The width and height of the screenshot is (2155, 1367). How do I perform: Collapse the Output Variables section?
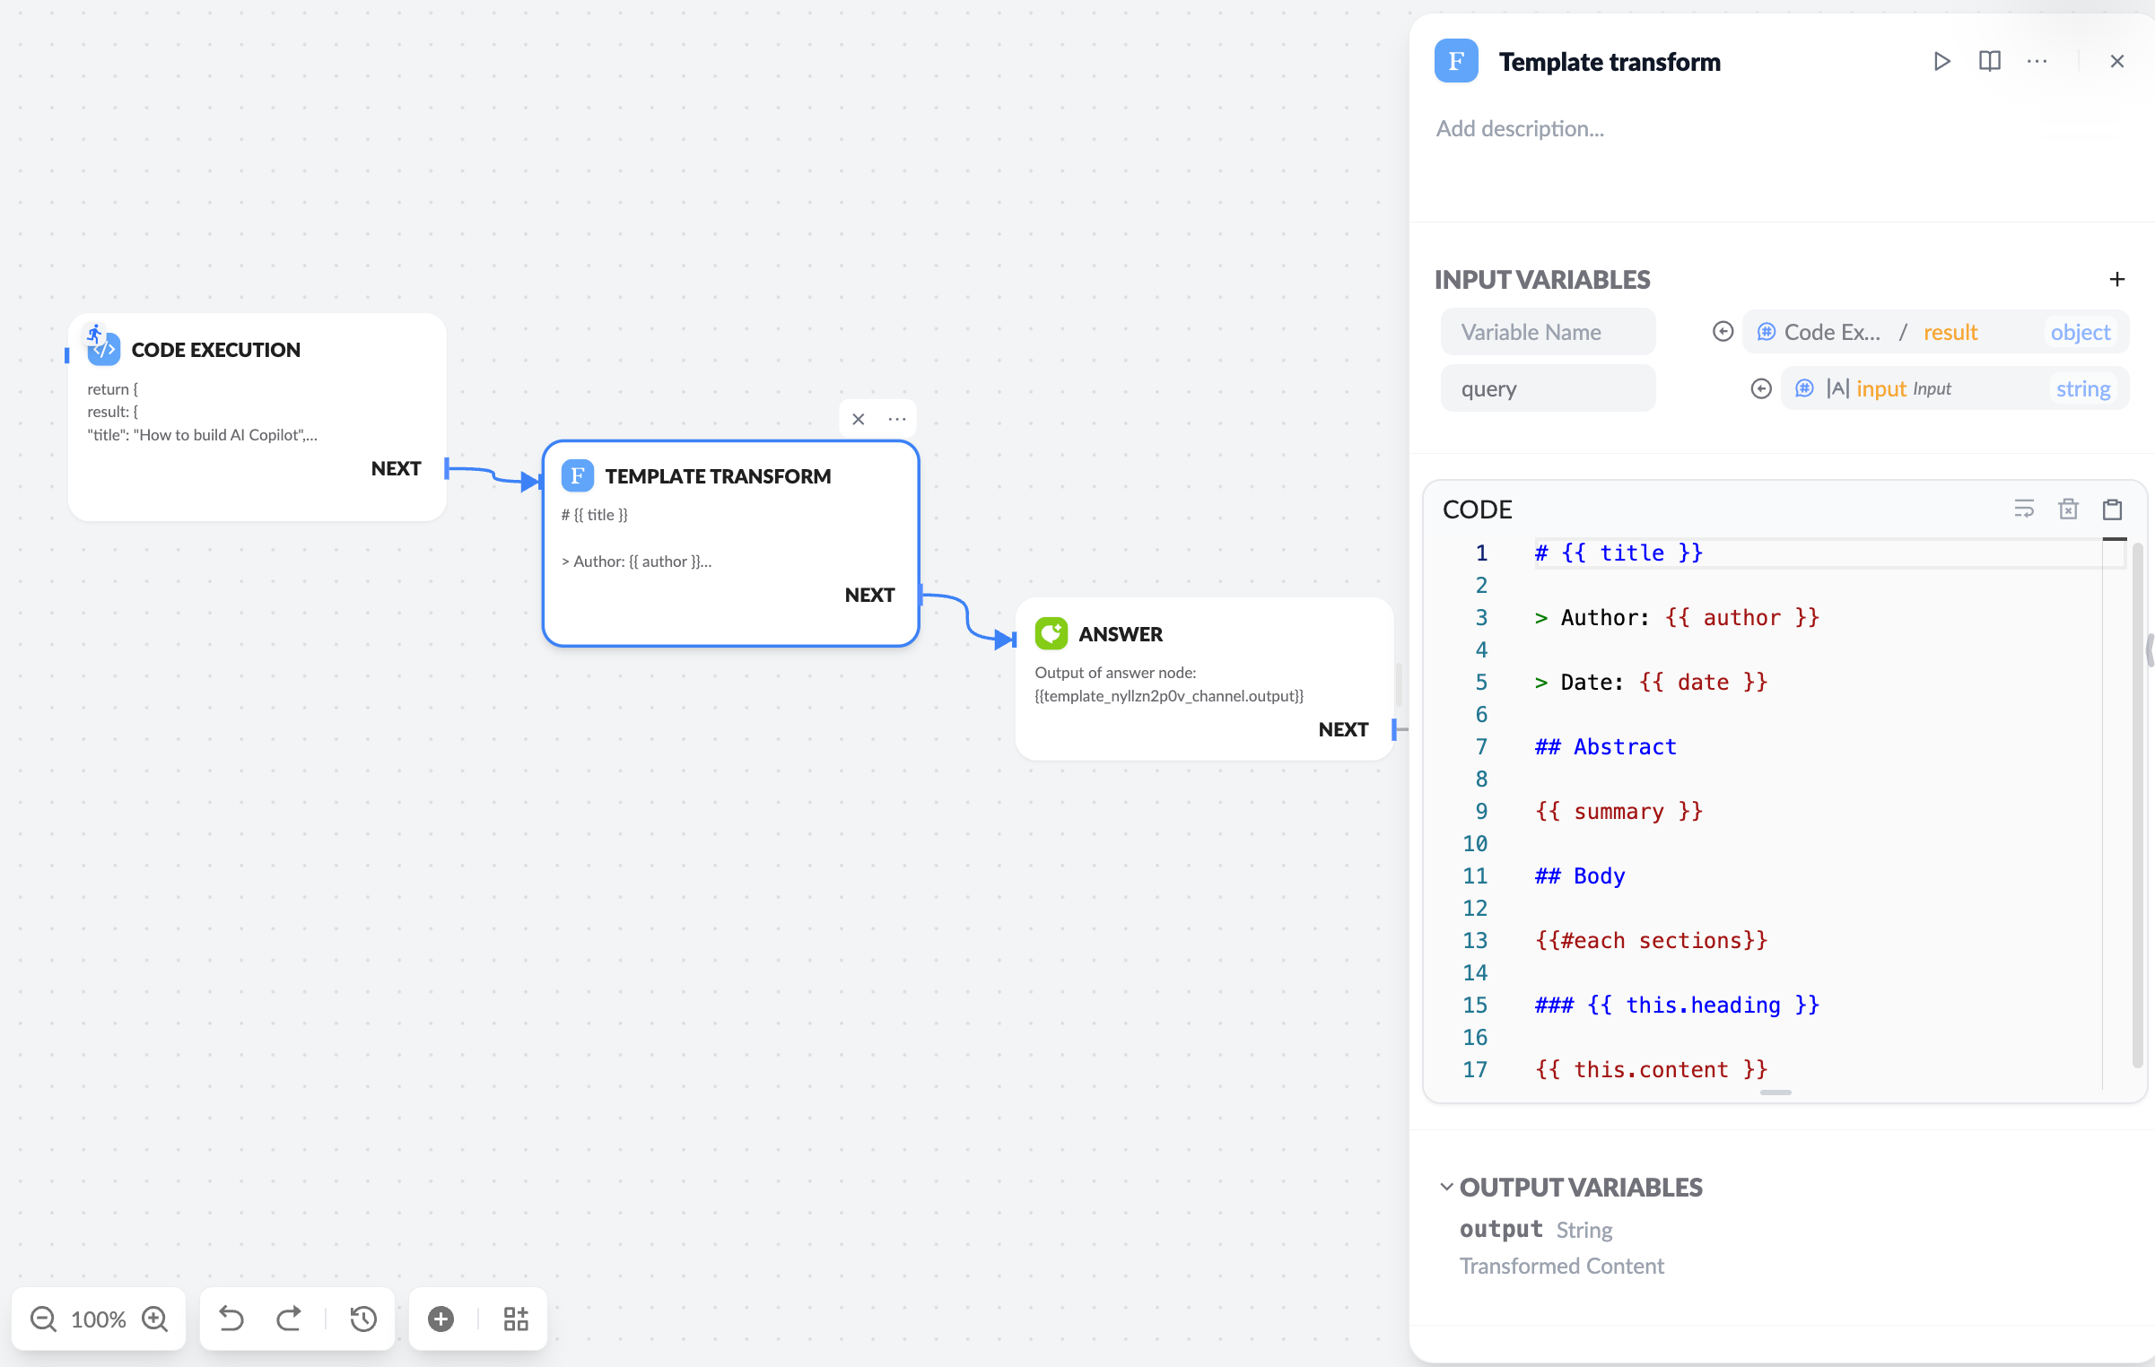1446,1187
